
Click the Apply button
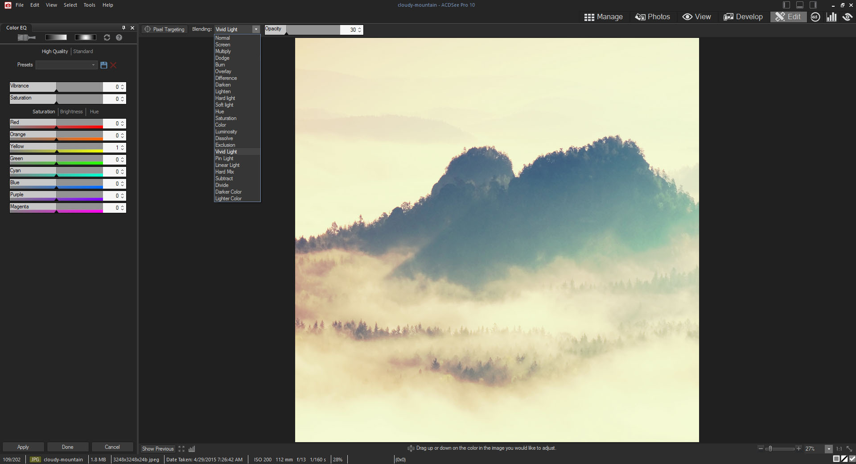(x=23, y=447)
